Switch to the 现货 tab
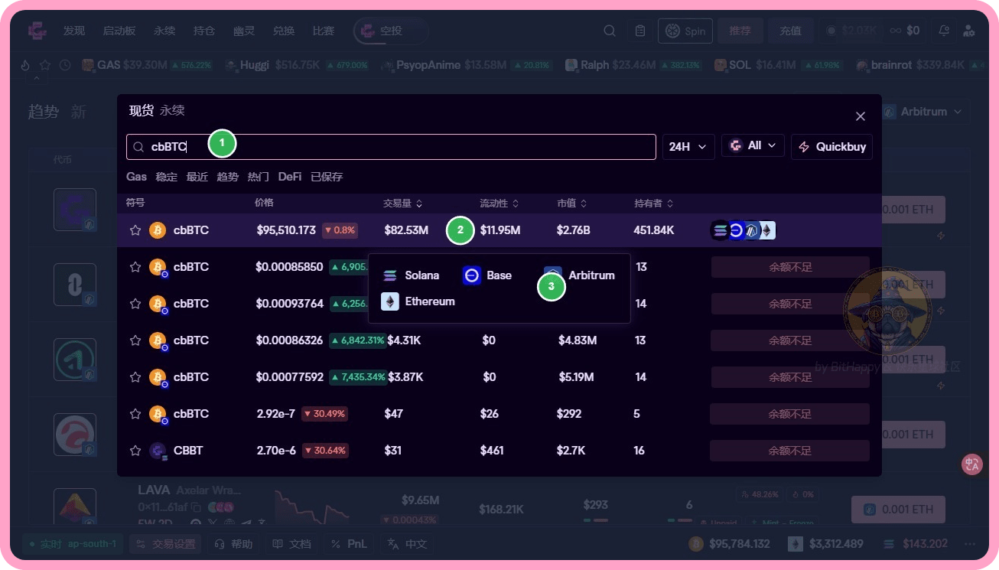 click(142, 111)
